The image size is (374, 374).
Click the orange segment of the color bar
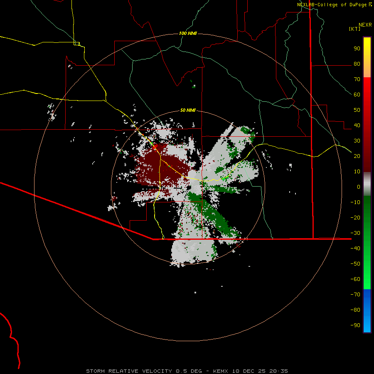tap(367, 69)
